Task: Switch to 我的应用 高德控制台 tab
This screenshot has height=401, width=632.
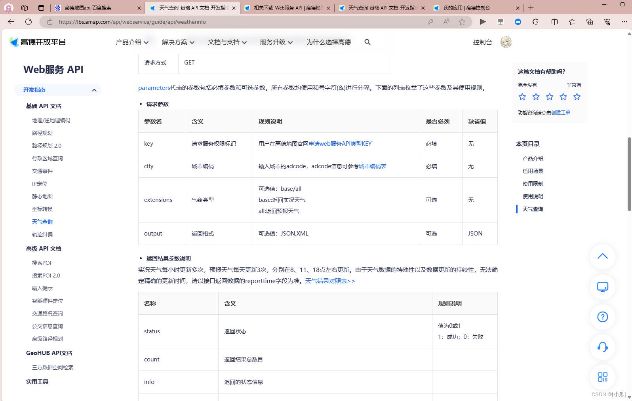Action: pos(477,8)
